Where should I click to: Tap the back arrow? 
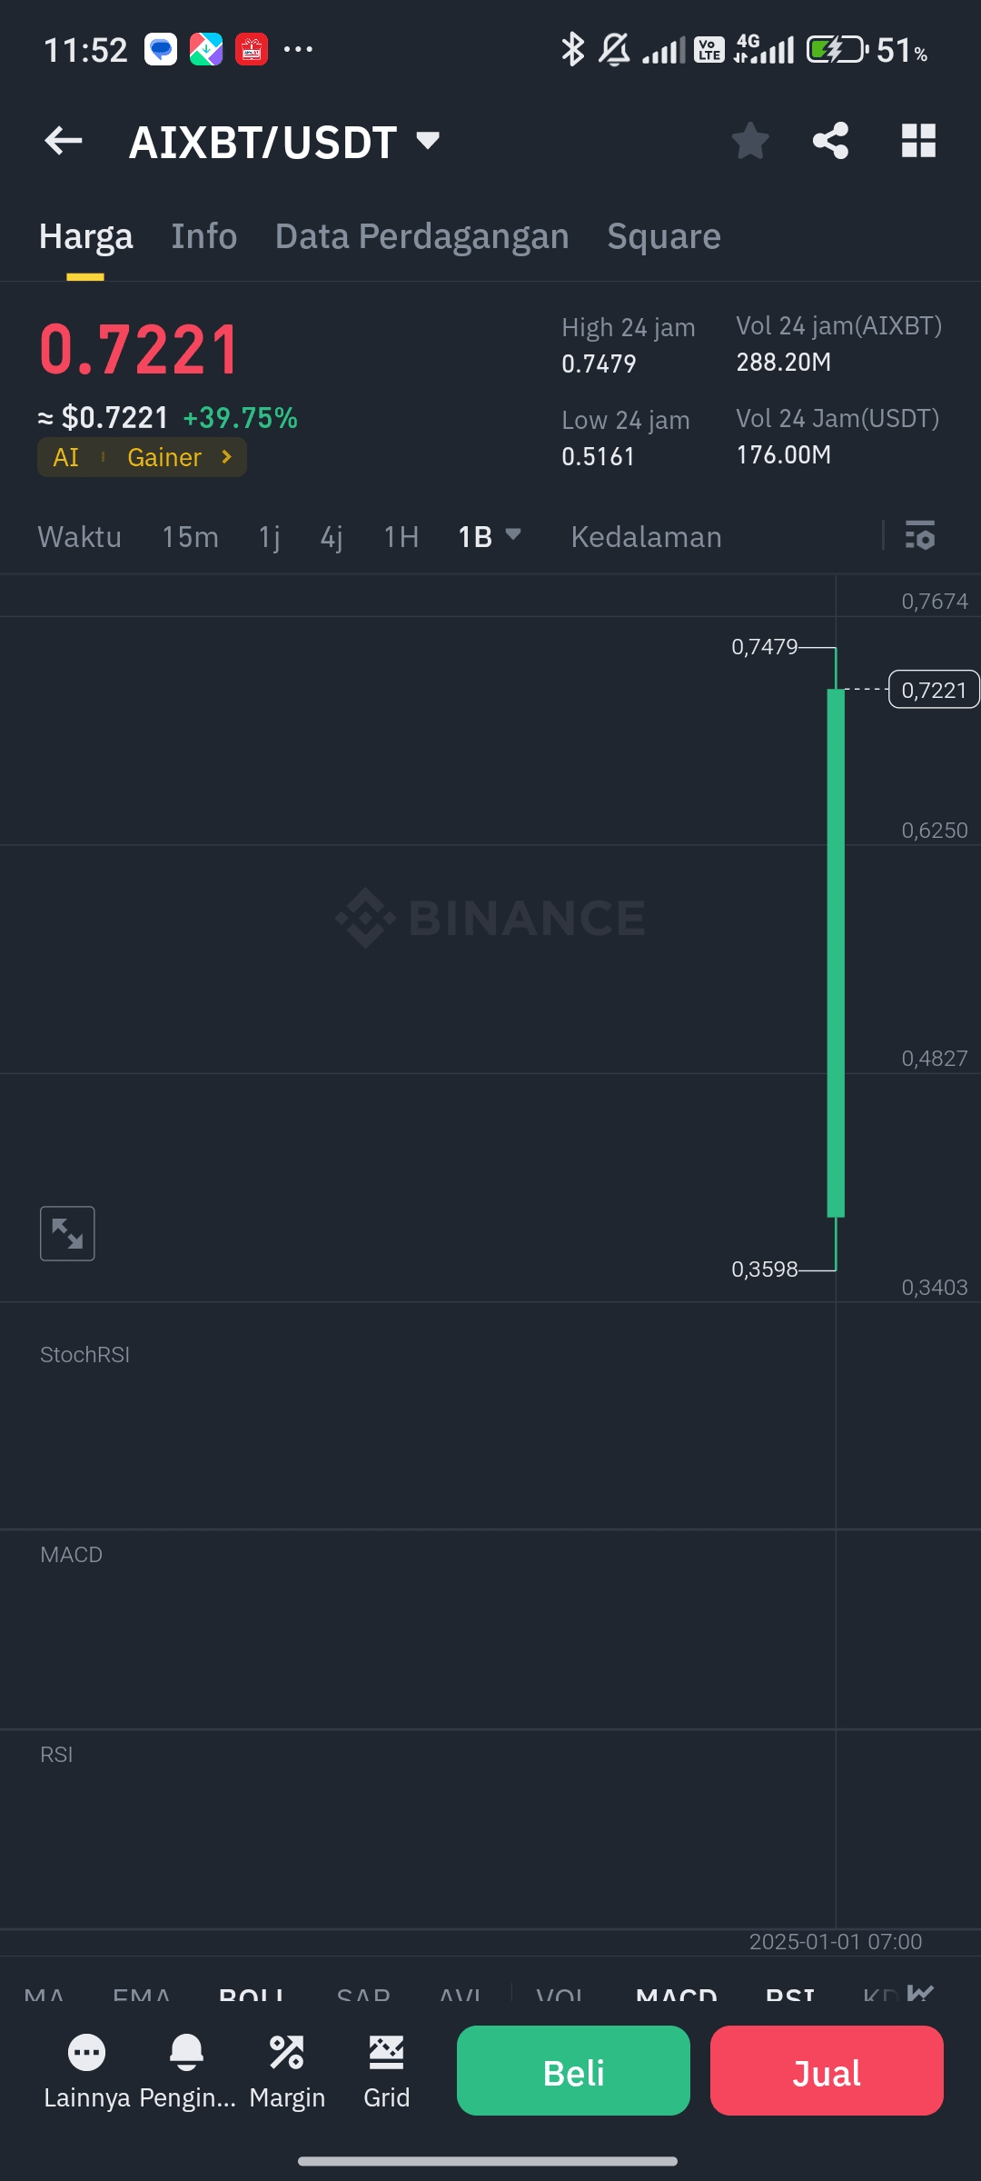pyautogui.click(x=64, y=141)
